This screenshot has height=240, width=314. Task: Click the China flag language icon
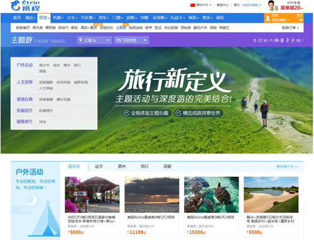(193, 5)
